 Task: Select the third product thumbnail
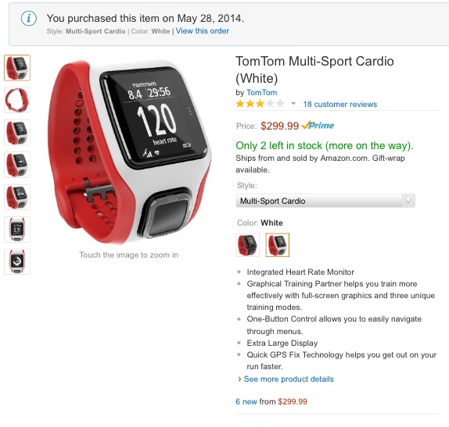(x=17, y=133)
